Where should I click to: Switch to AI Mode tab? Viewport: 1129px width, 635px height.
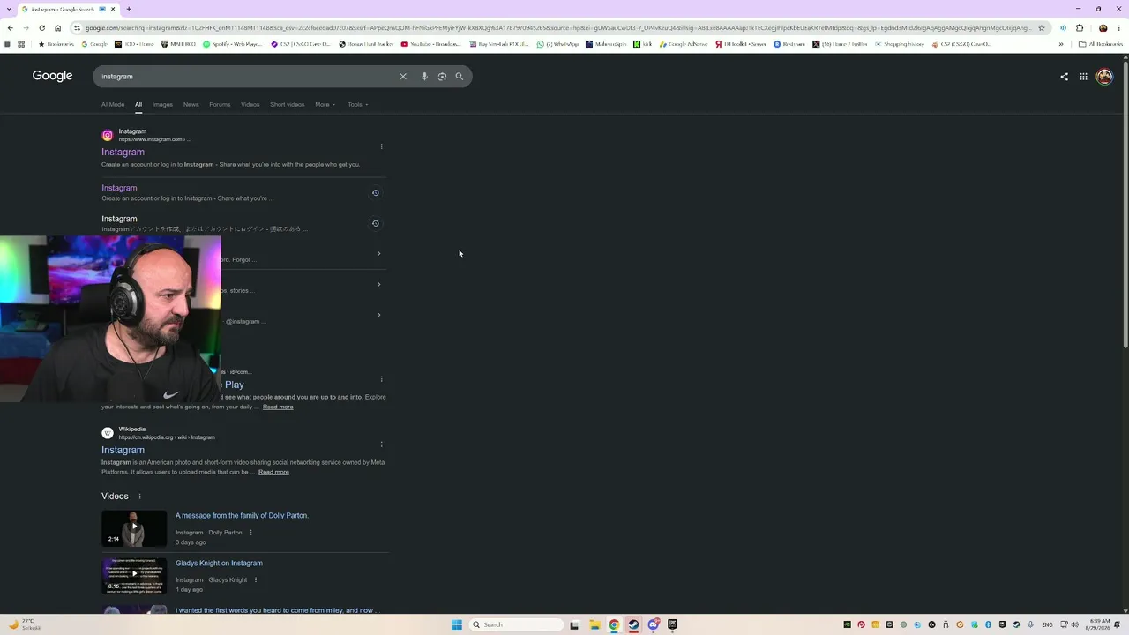[113, 104]
